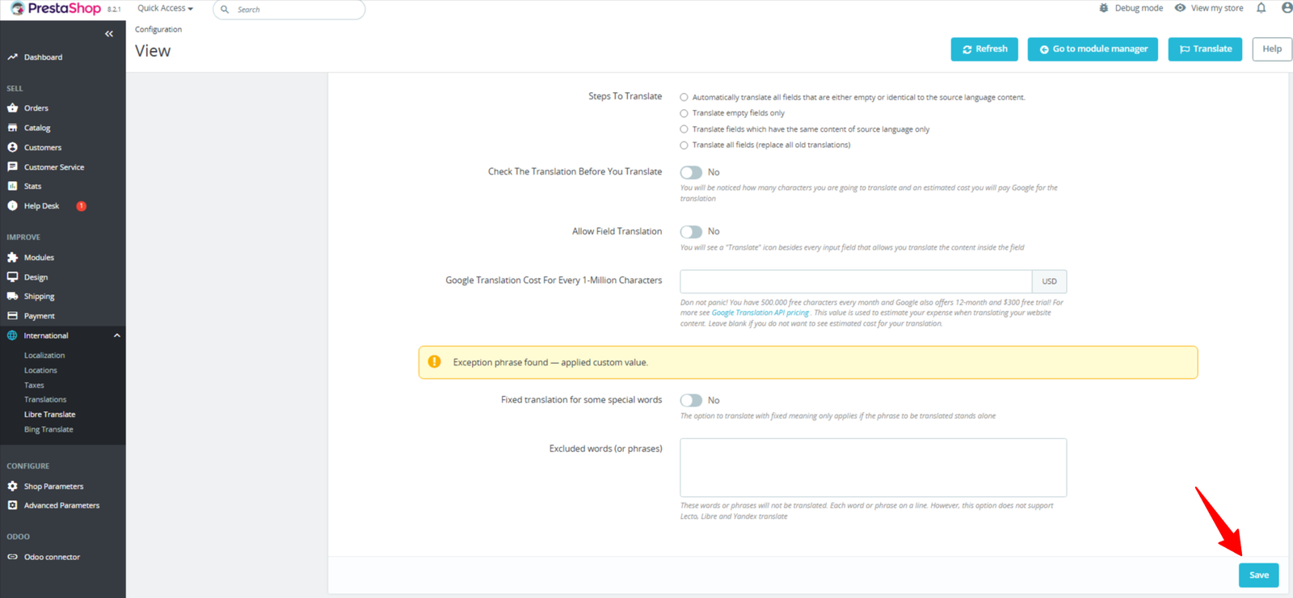Click the View my store eye icon
This screenshot has width=1293, height=598.
(x=1180, y=8)
